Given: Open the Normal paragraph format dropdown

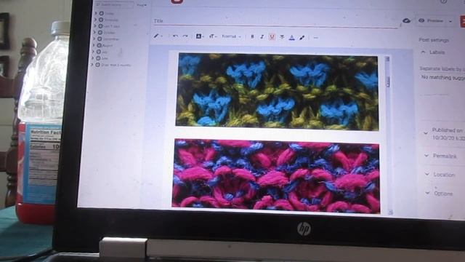Looking at the screenshot, I should pyautogui.click(x=231, y=36).
